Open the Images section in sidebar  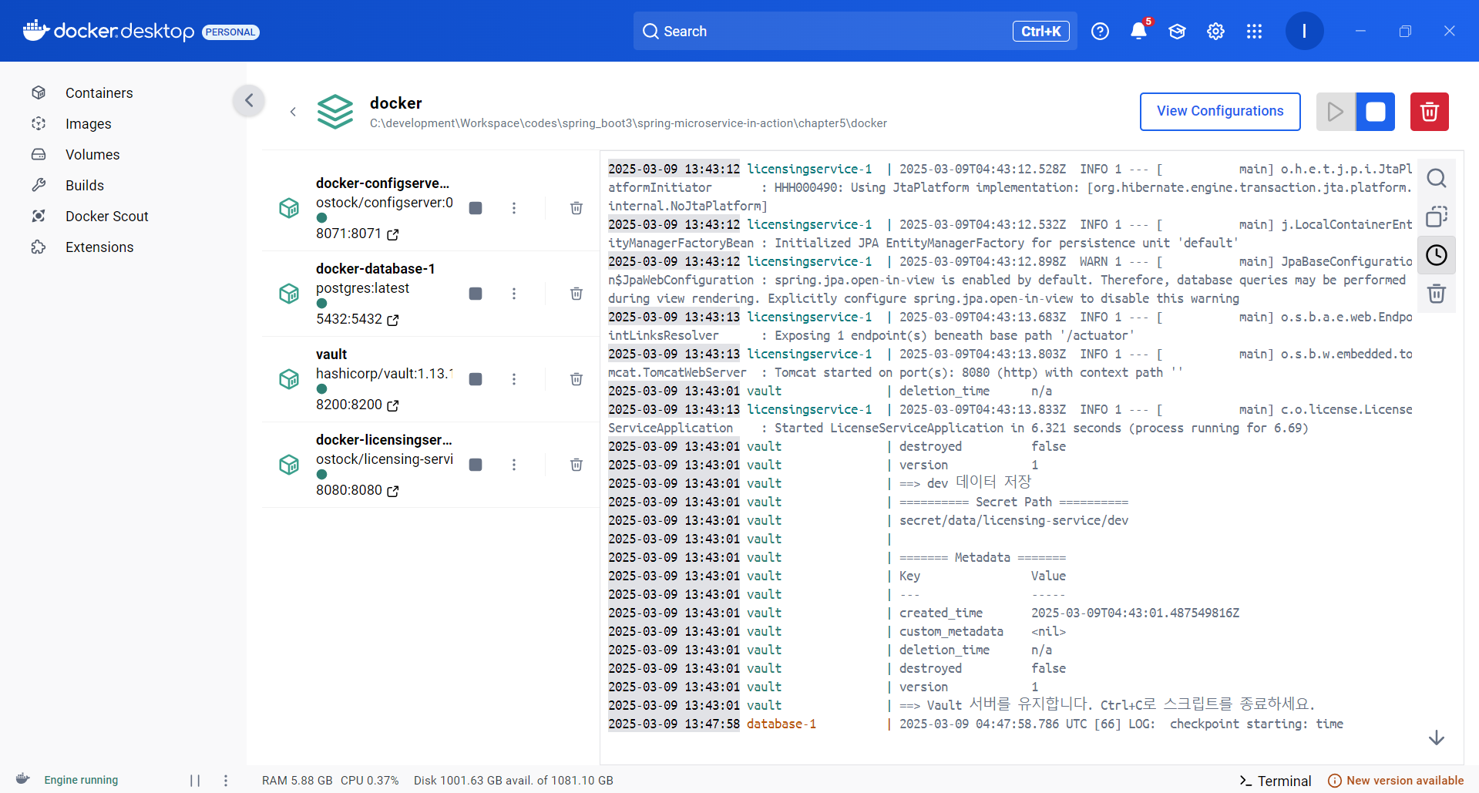point(88,123)
